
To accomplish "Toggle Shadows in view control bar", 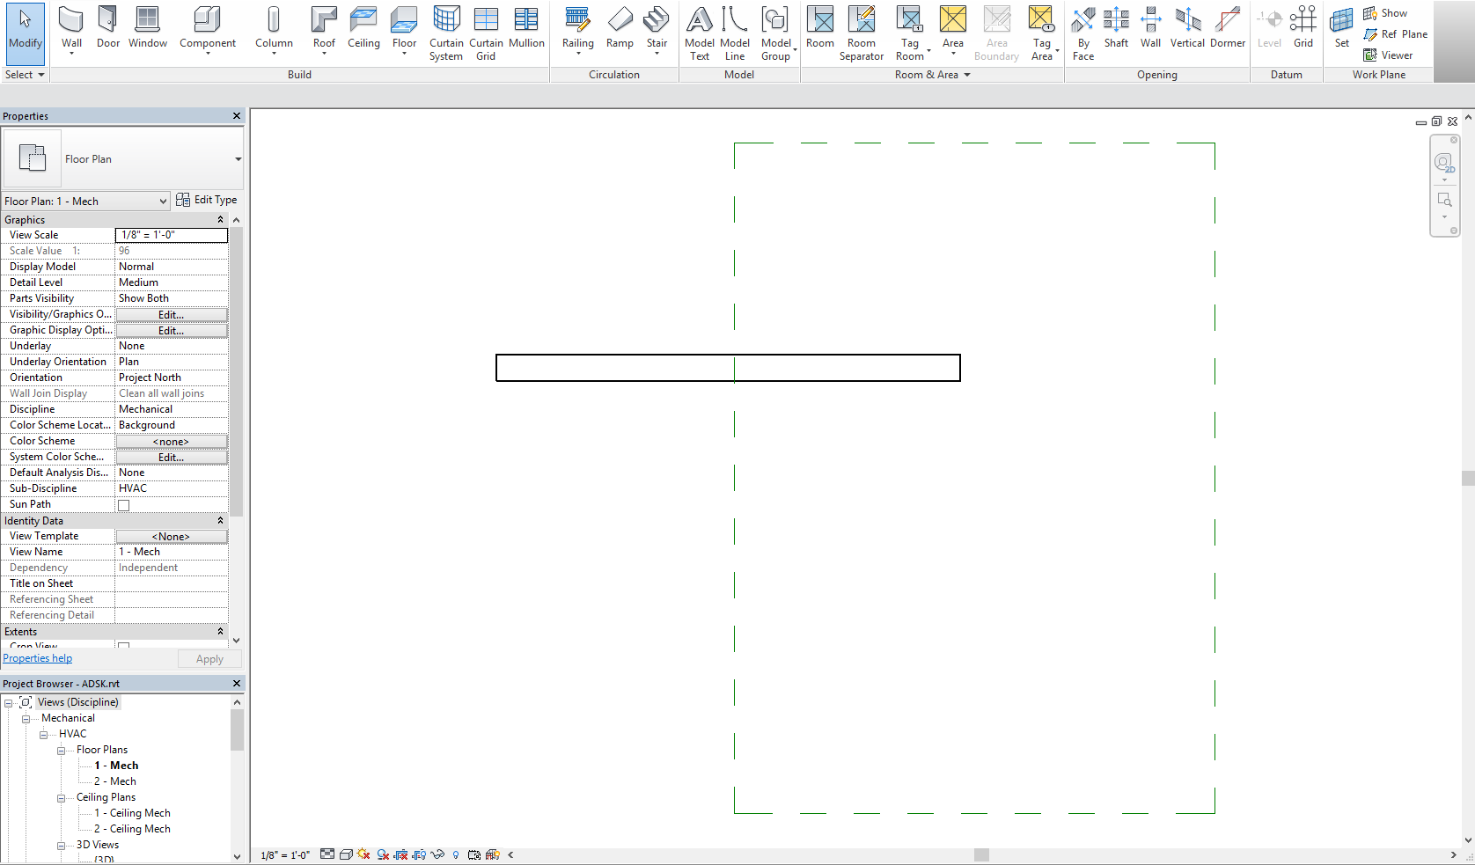I will click(x=383, y=854).
